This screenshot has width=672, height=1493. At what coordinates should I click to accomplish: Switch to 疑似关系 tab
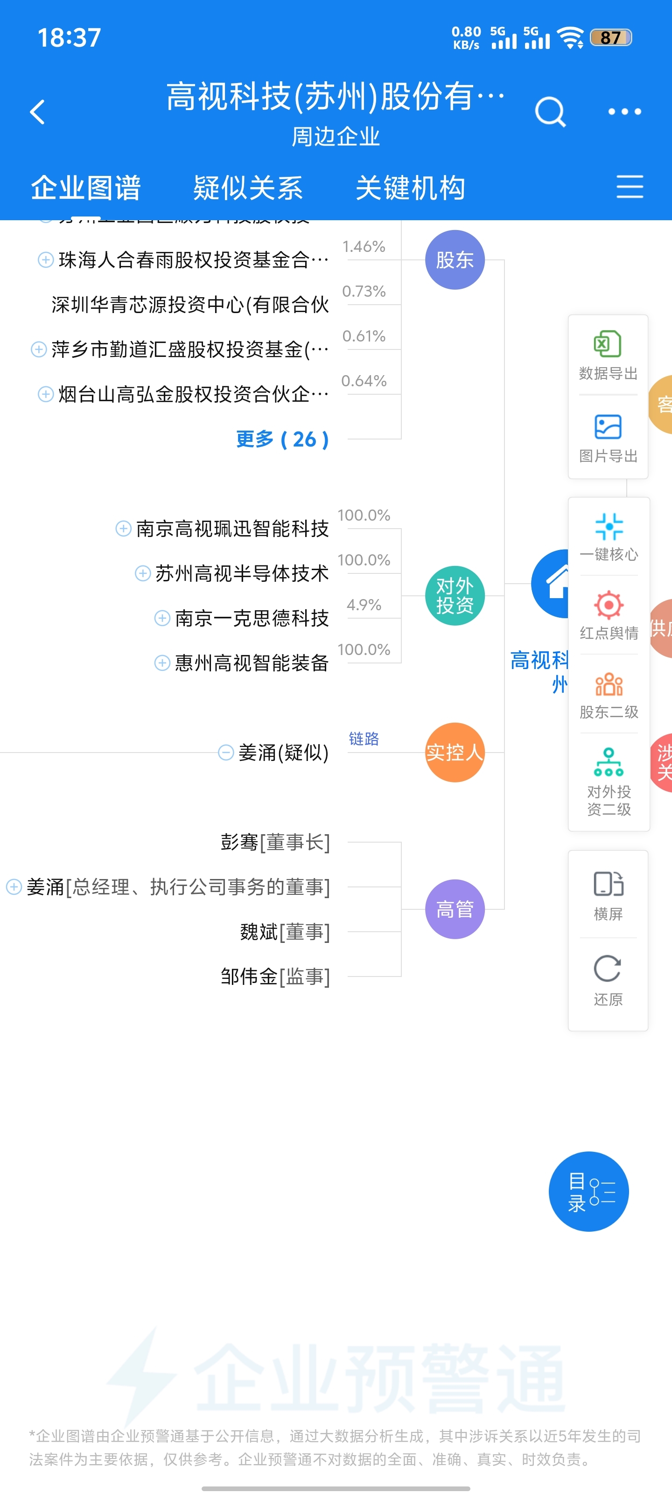(248, 188)
